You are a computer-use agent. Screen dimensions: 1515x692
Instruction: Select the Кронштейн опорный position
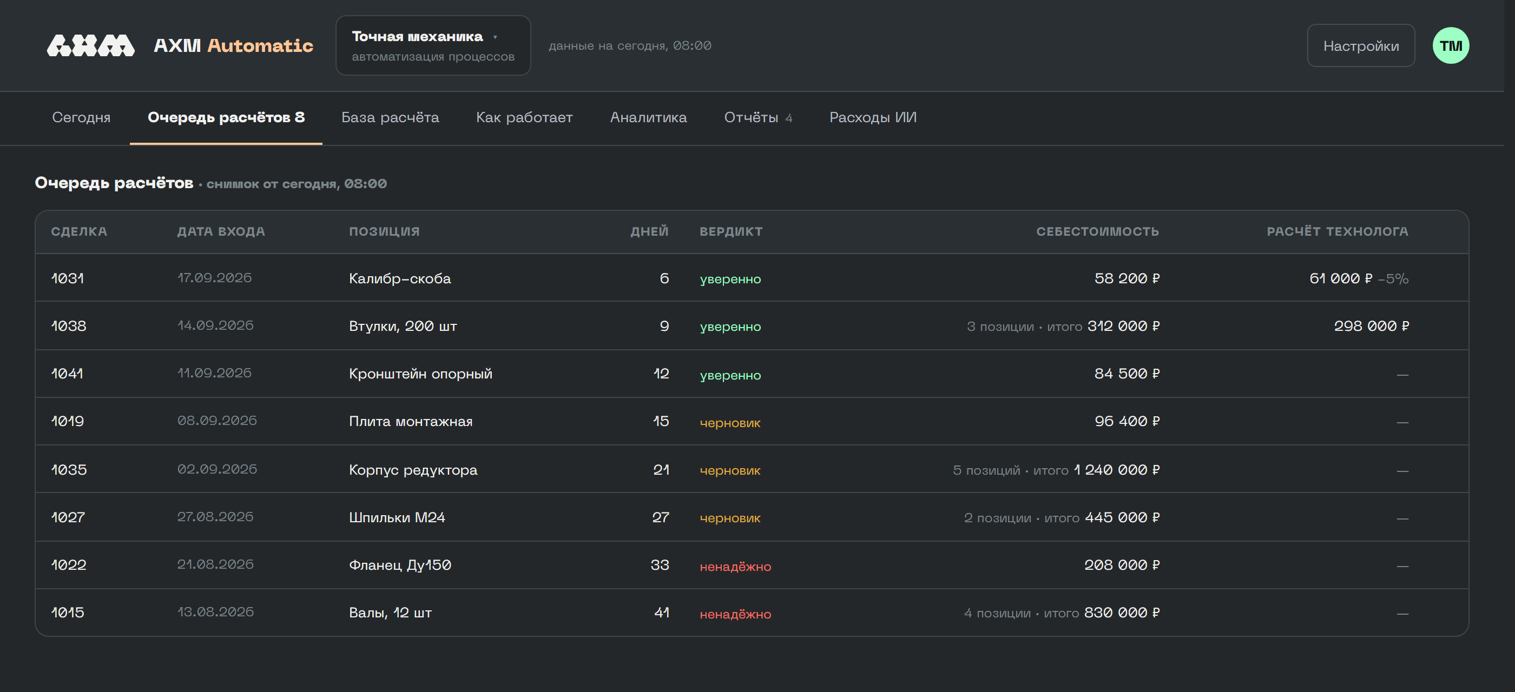click(x=420, y=374)
